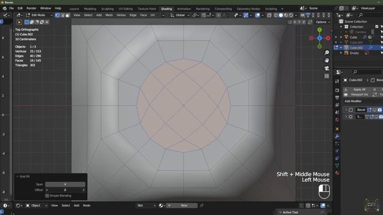Switch to the UV Editing workspace tab

coord(126,9)
